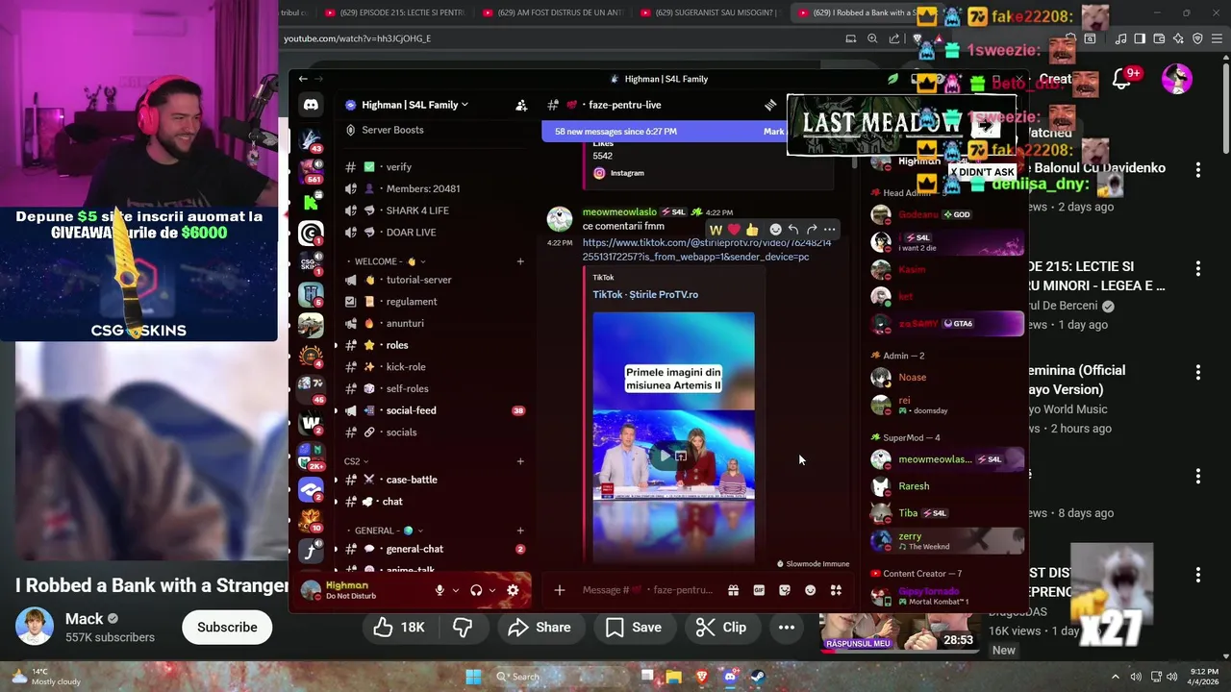Reply to meowmeowlaslo's message
1231x692 pixels.
793,230
